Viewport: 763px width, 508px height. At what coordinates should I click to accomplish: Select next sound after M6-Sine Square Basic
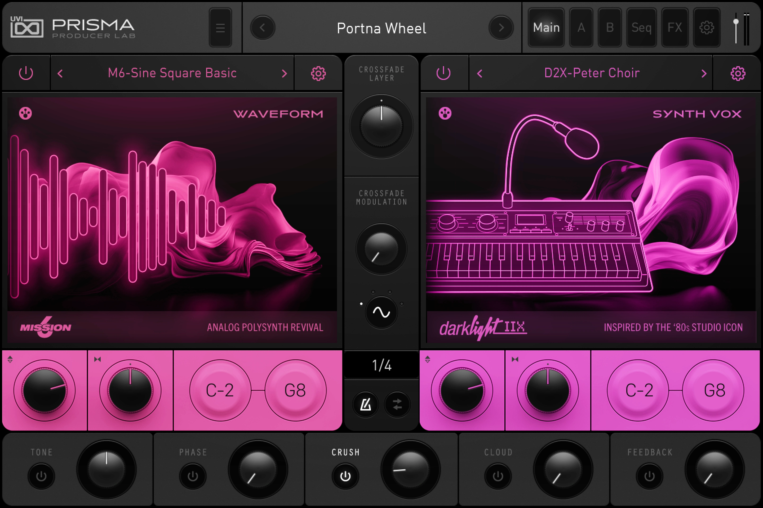pos(284,74)
